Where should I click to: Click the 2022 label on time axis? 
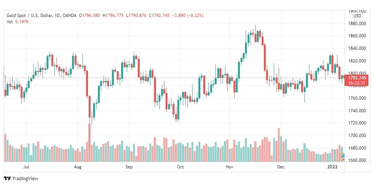point(333,167)
